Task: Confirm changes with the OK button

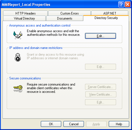Action: tap(51, 124)
